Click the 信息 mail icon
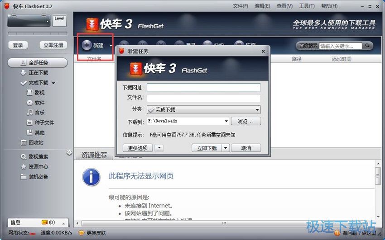 click(x=44, y=222)
